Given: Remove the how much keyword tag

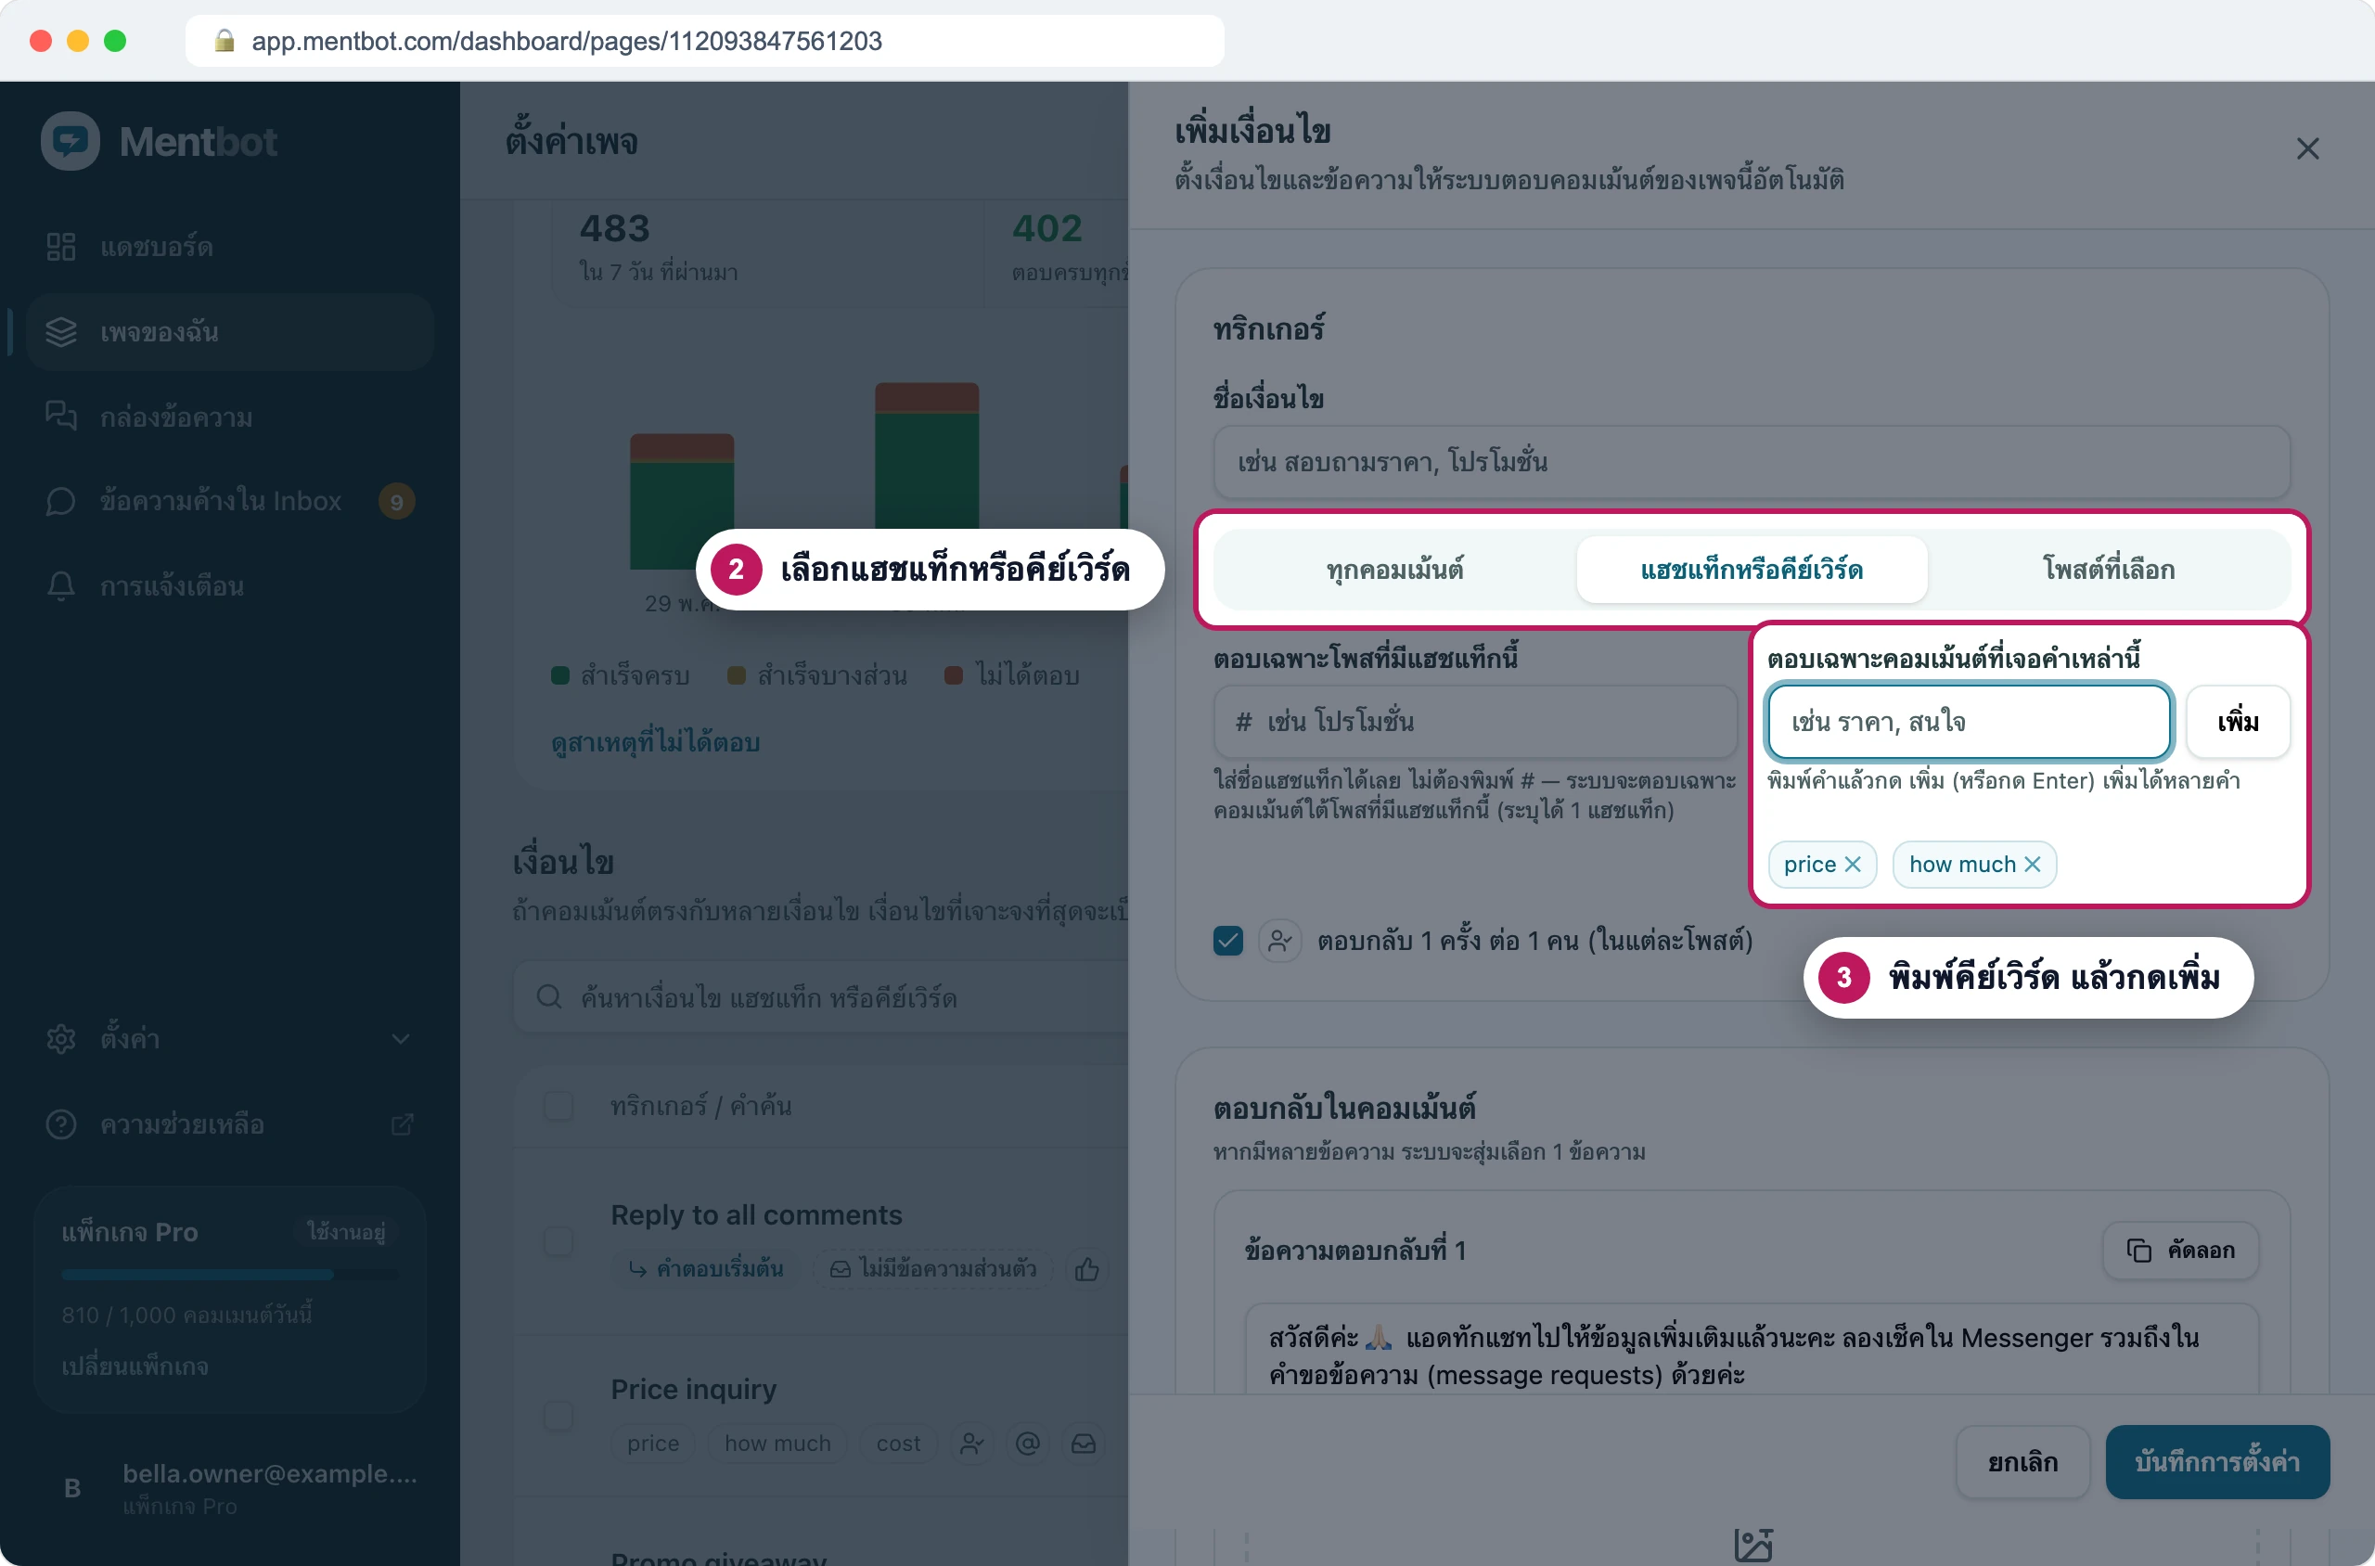Looking at the screenshot, I should click(x=2032, y=864).
